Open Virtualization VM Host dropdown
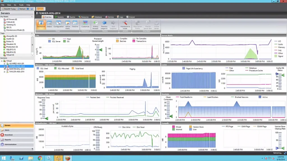Image resolution: width=287 pixels, height=161 pixels. [x=54, y=123]
